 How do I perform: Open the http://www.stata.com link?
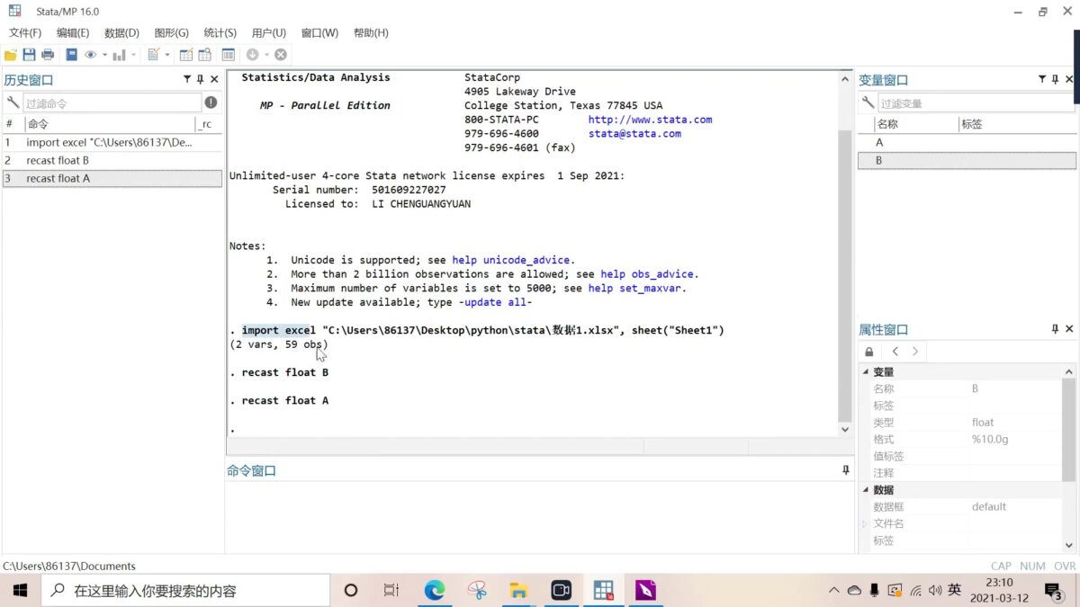pos(650,120)
